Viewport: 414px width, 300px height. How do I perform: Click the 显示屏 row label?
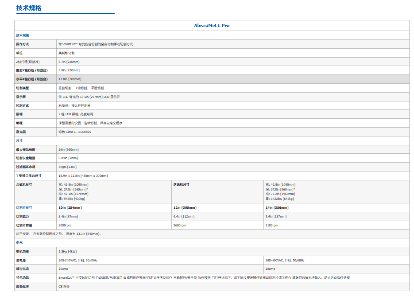(x=21, y=97)
